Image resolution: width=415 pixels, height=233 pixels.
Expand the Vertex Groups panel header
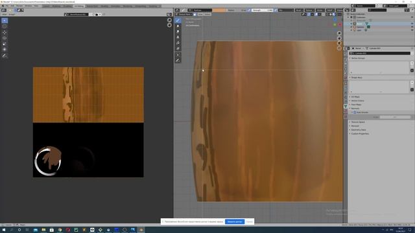point(358,58)
